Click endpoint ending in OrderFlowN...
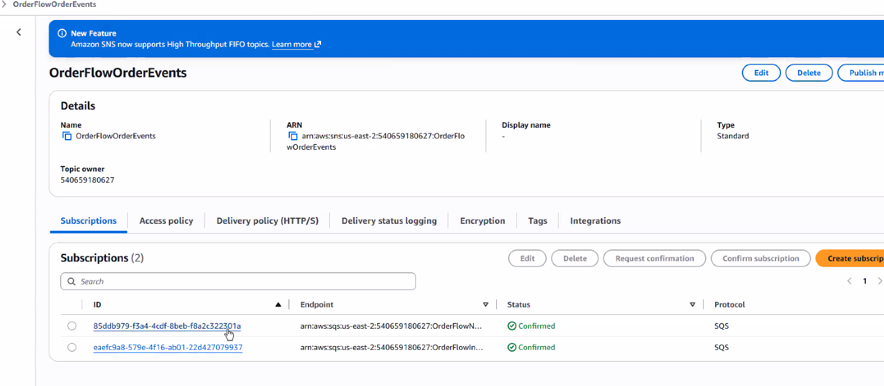The image size is (884, 386). (x=392, y=326)
